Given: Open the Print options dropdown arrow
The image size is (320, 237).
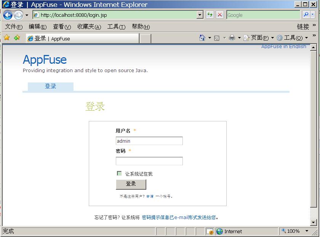Looking at the screenshot, I should [239, 38].
